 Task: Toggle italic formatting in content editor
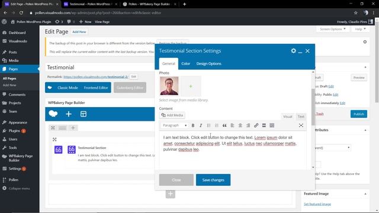click(201, 125)
